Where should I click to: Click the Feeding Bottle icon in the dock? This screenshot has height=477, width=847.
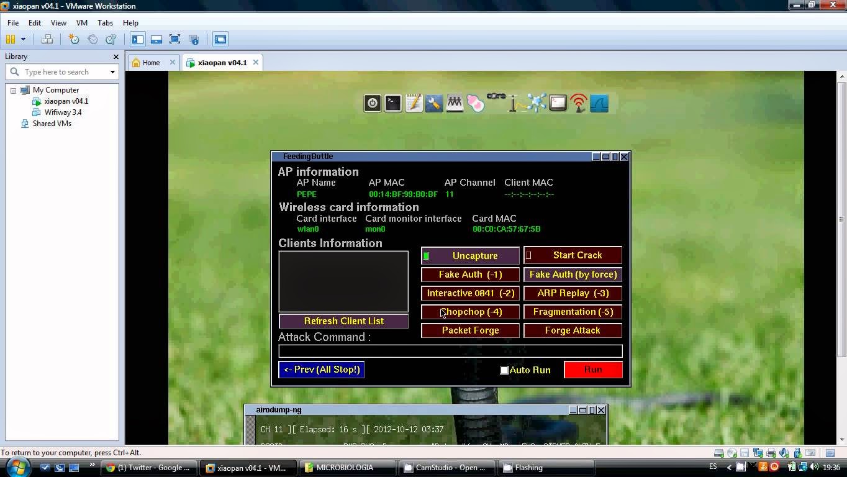475,103
